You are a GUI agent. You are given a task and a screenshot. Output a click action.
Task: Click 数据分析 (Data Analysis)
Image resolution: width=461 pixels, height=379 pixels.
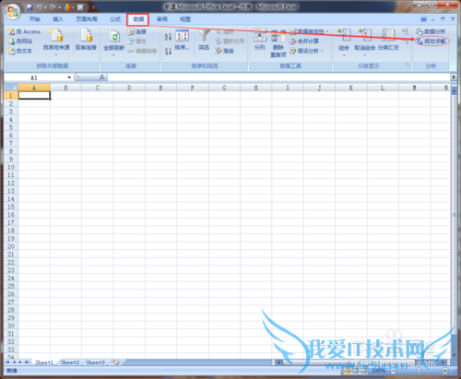(431, 31)
